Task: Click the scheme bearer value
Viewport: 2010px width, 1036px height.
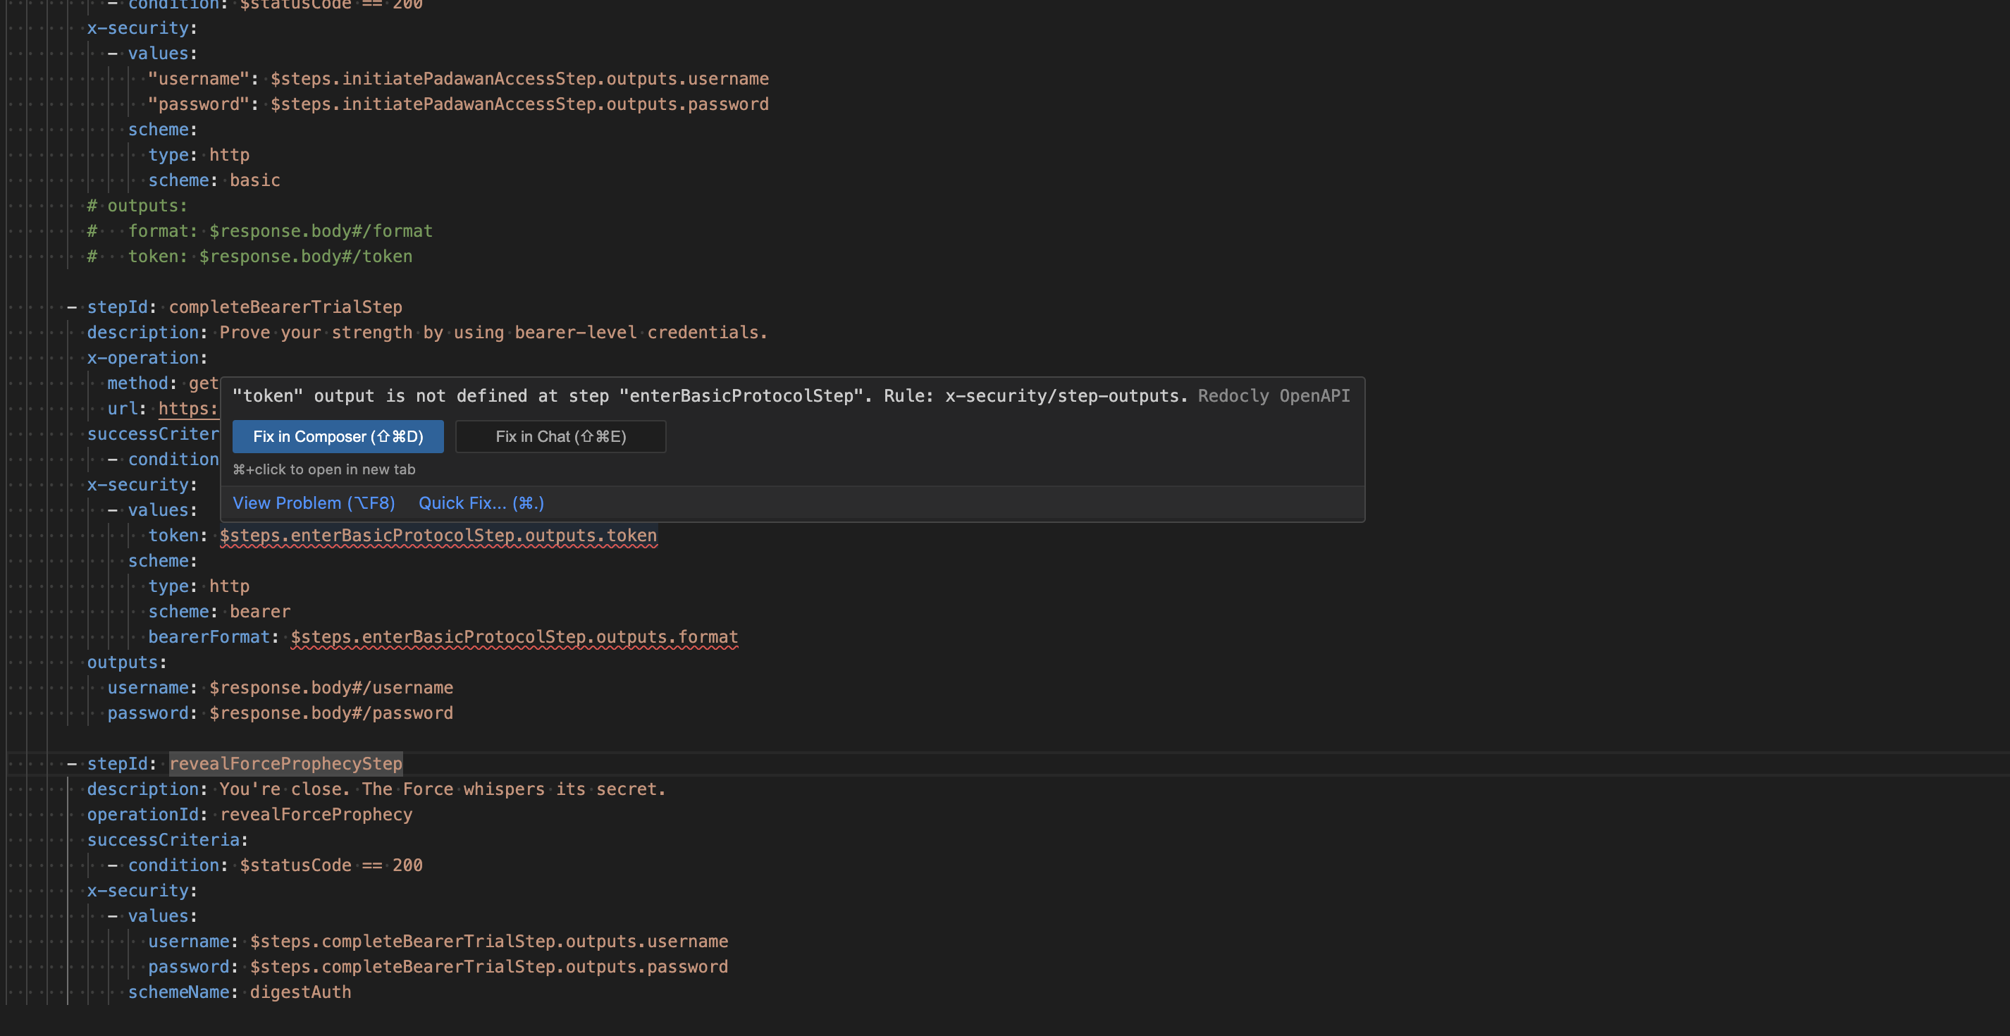Action: point(259,612)
